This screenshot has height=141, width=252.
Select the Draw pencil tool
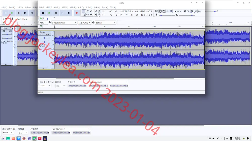coord(91,11)
